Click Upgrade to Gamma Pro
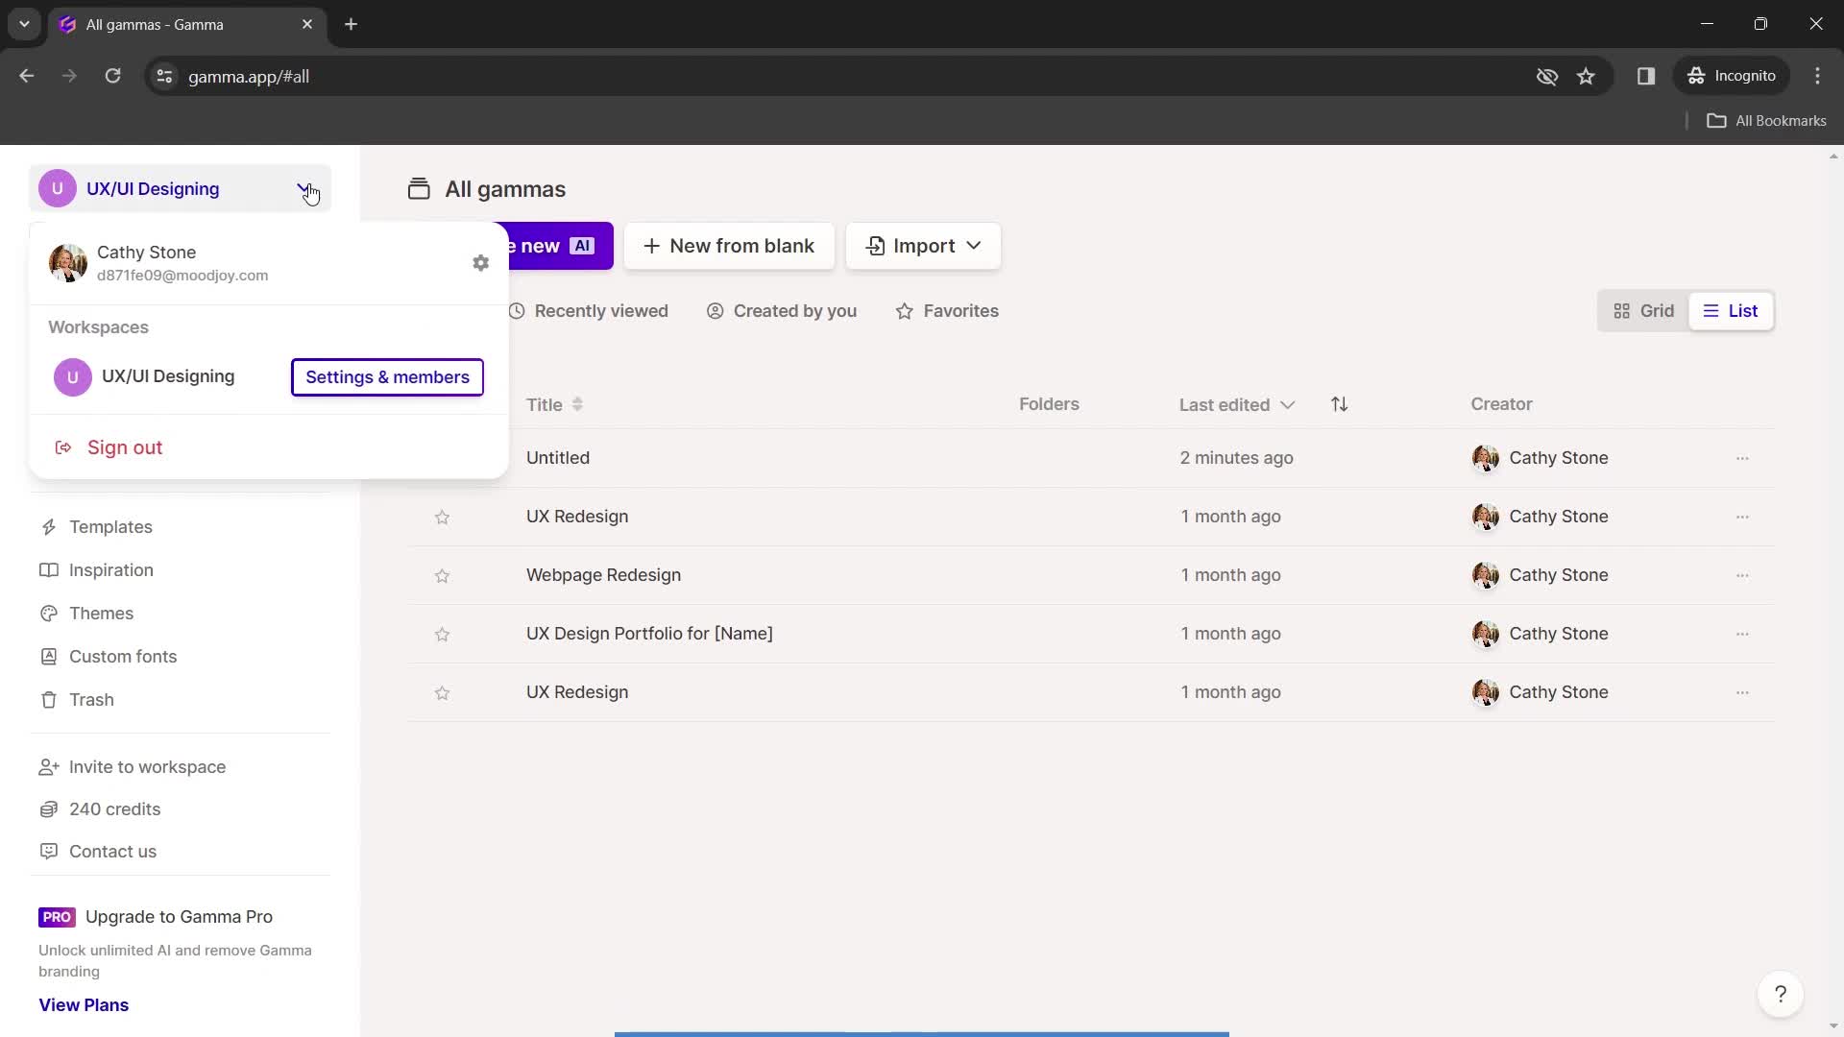 [x=179, y=917]
